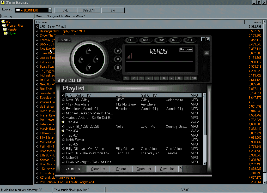Select Track 16_1028120220 playlist row
This screenshot has height=193, width=267.
[132, 126]
